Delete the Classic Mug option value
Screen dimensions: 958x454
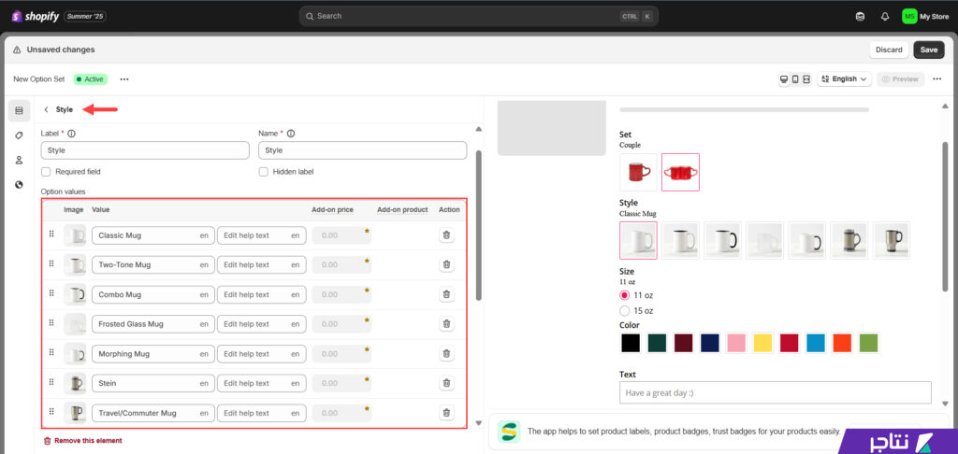tap(446, 234)
